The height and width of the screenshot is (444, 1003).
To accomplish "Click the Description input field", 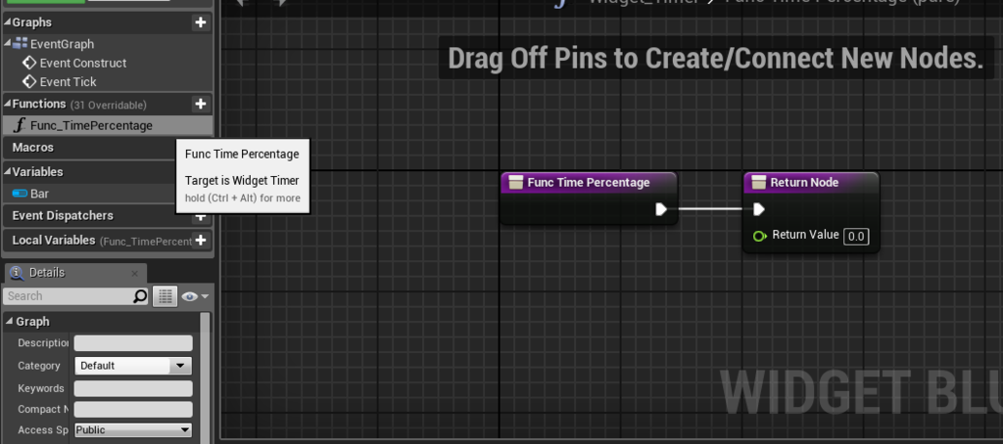I will click(133, 343).
